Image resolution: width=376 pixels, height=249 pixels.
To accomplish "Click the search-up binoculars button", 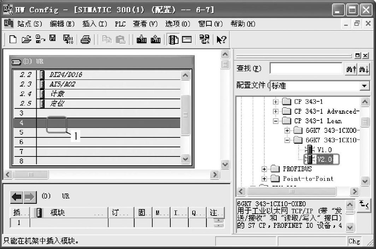I will click(x=351, y=69).
